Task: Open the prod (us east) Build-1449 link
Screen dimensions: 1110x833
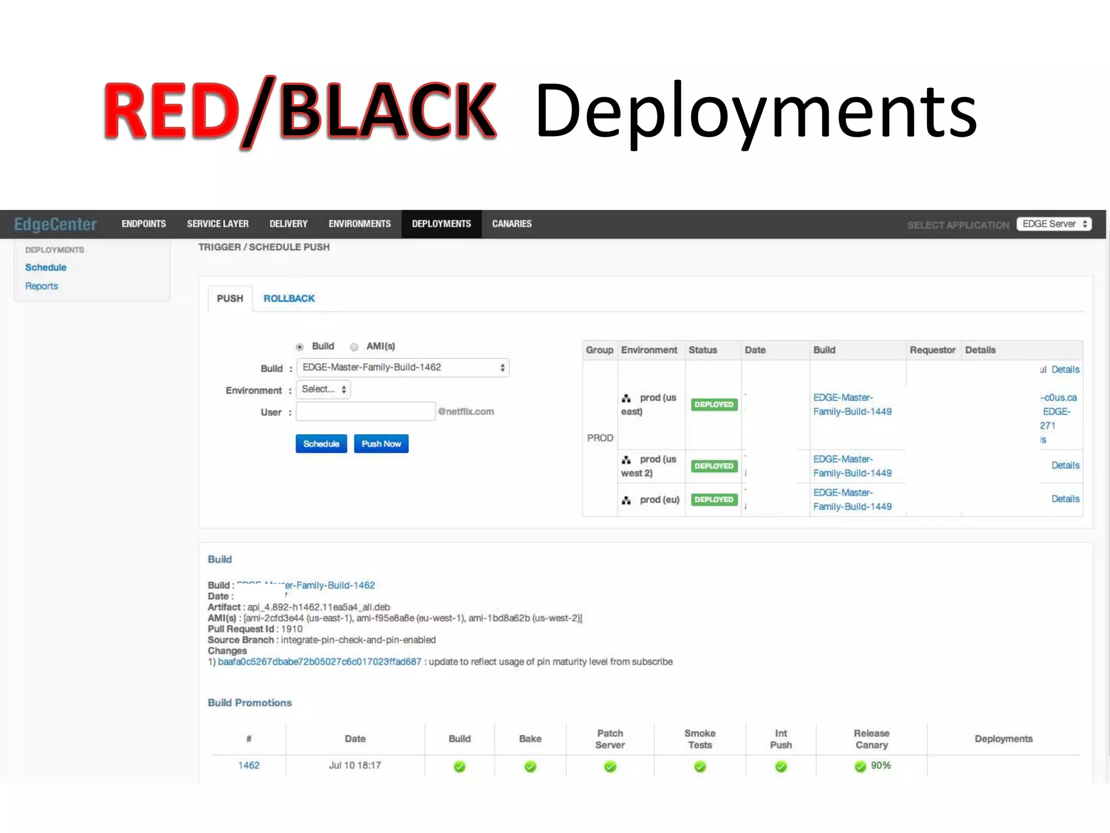Action: point(852,405)
